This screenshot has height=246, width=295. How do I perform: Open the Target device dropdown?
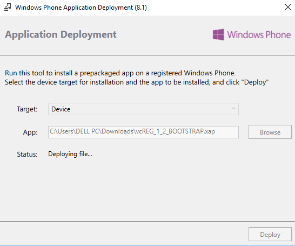[143, 109]
